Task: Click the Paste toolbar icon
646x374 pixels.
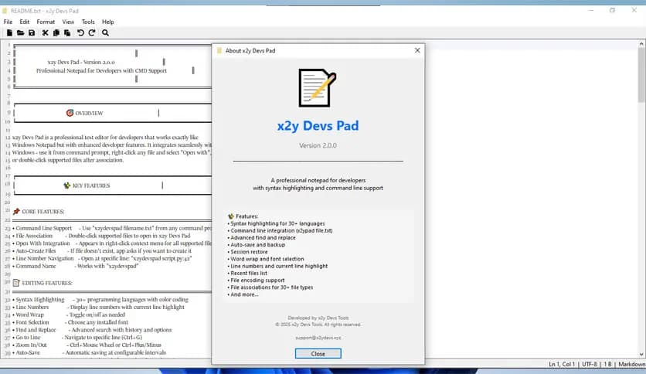Action: [x=67, y=32]
